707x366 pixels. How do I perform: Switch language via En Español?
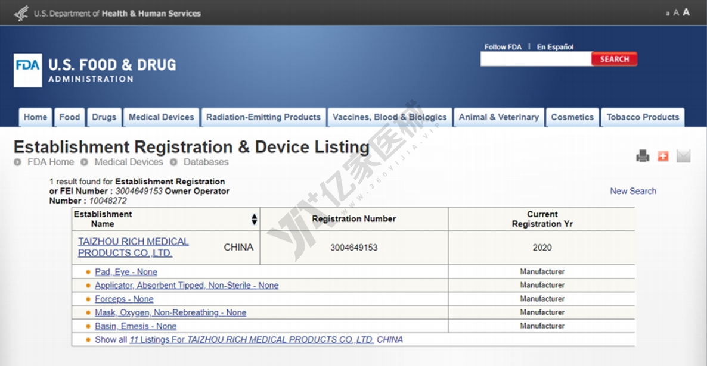click(555, 47)
